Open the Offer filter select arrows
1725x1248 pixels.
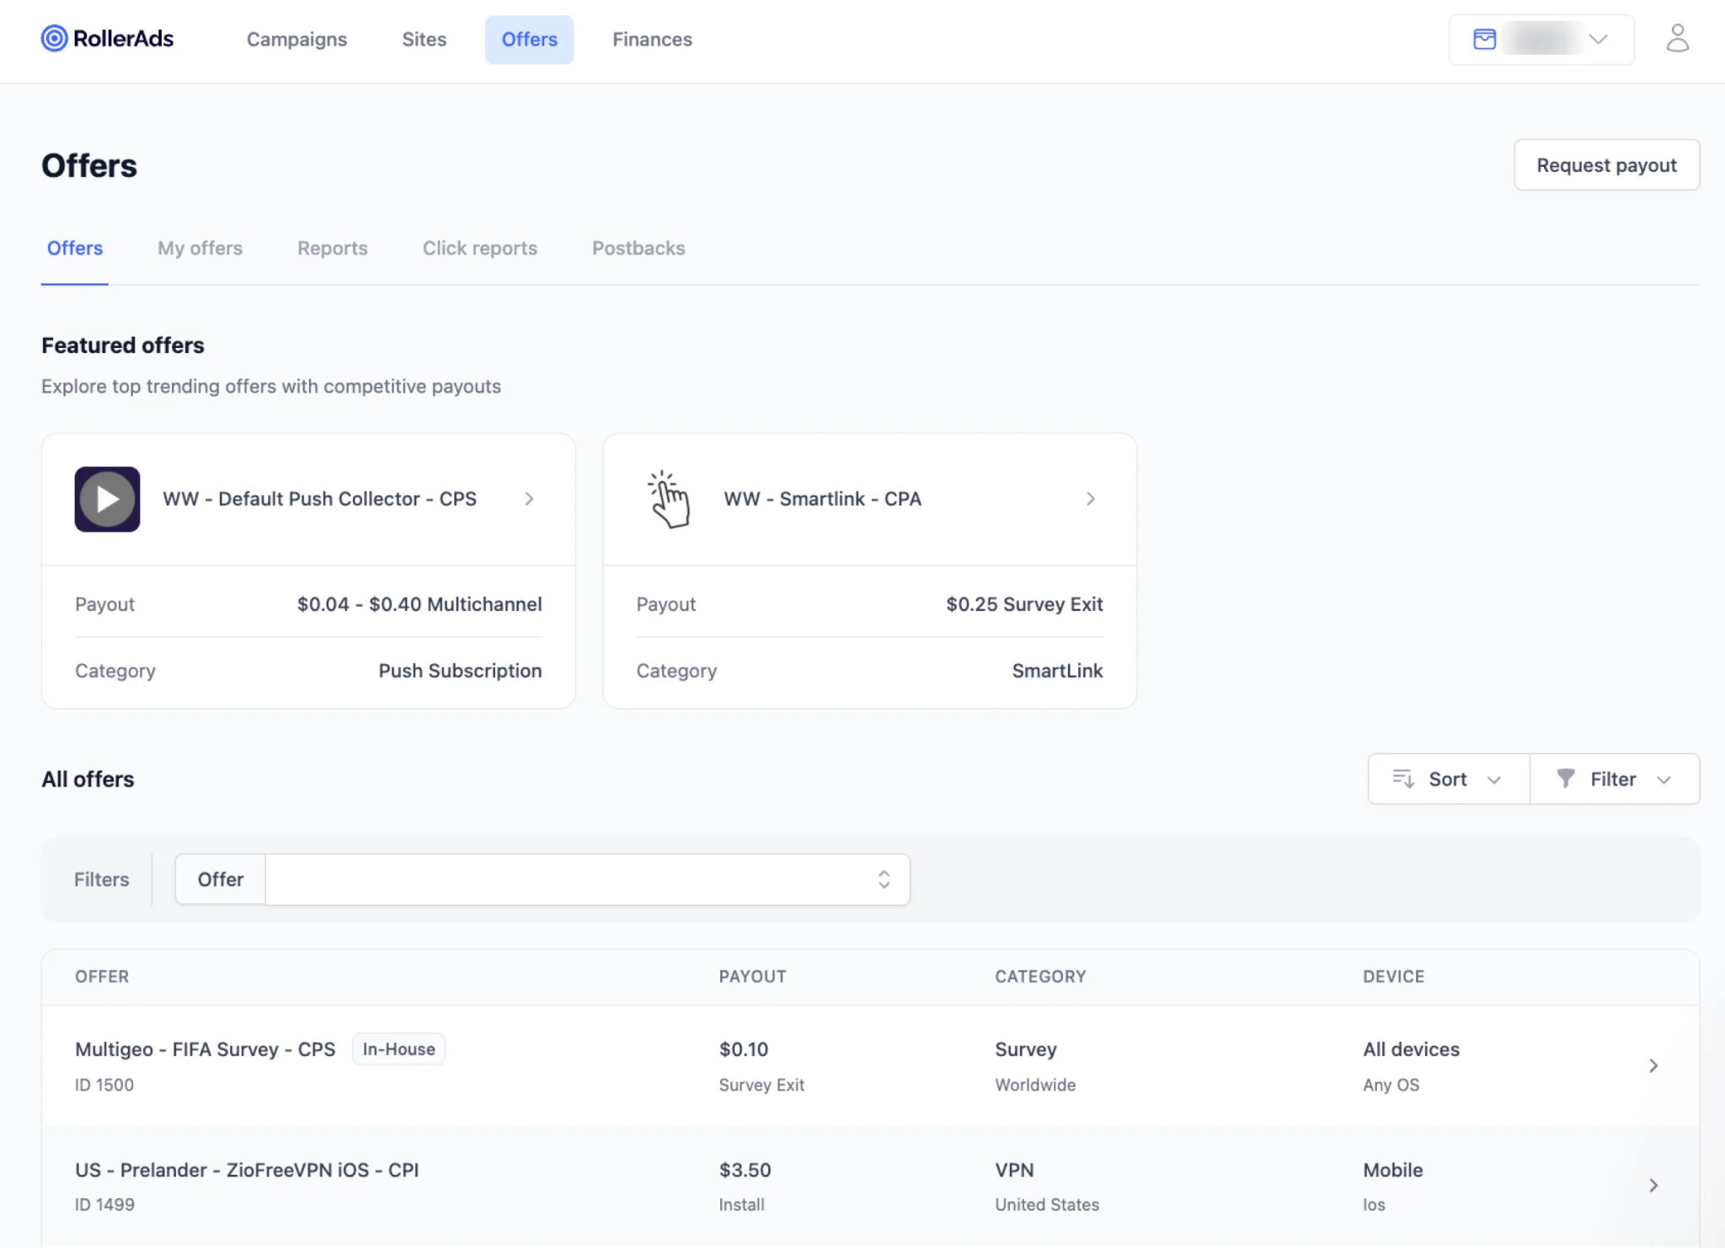pos(884,880)
